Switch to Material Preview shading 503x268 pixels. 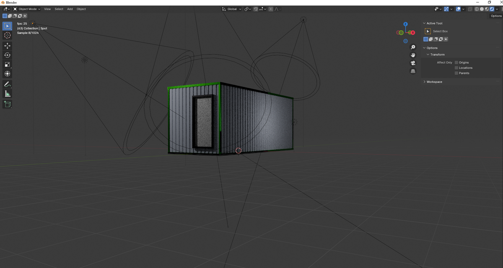point(487,9)
